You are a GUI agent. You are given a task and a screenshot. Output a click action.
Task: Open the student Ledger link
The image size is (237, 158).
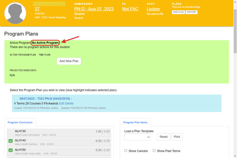click(x=153, y=9)
